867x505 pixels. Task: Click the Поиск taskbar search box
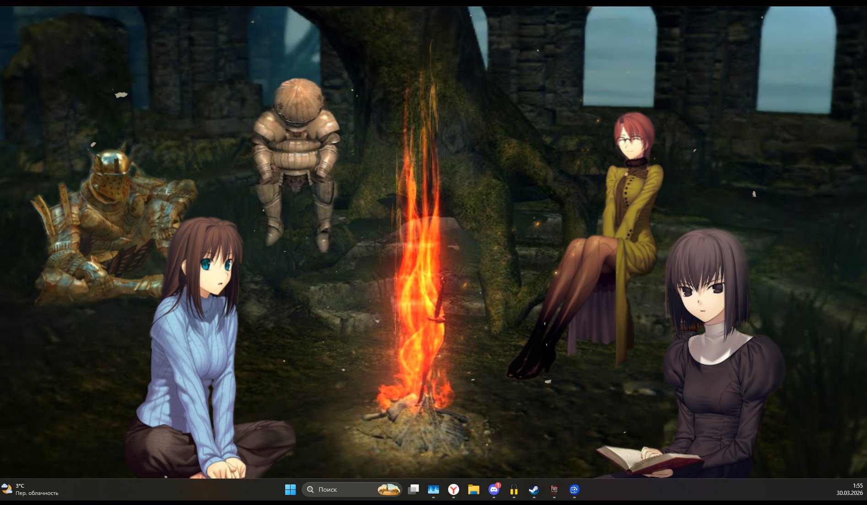pos(352,490)
